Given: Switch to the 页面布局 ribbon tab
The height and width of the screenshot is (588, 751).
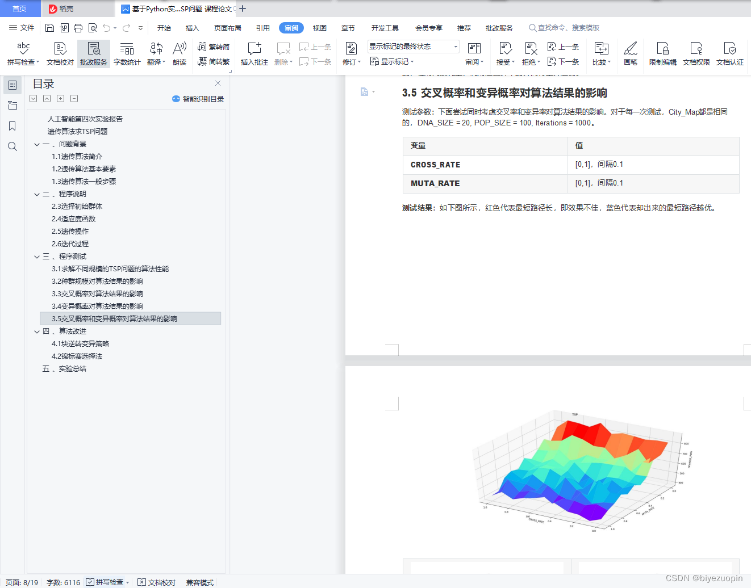Looking at the screenshot, I should (x=228, y=28).
